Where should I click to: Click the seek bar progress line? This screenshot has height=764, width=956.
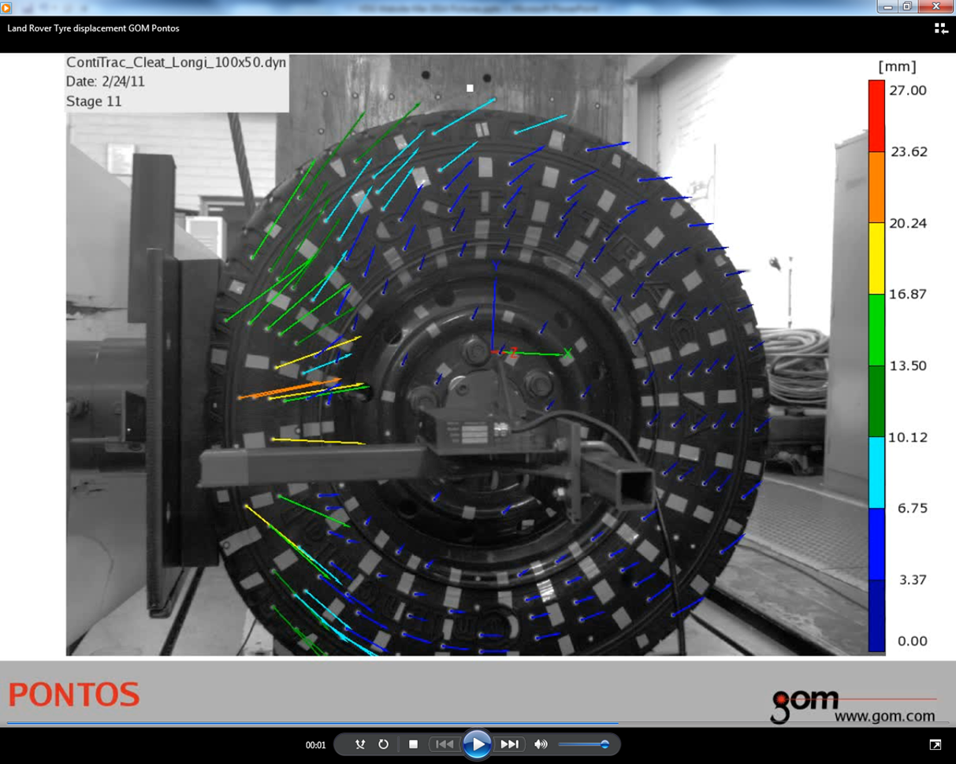pyautogui.click(x=313, y=722)
